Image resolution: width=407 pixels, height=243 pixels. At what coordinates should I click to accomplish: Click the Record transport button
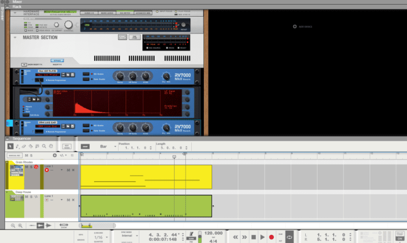coord(272,237)
